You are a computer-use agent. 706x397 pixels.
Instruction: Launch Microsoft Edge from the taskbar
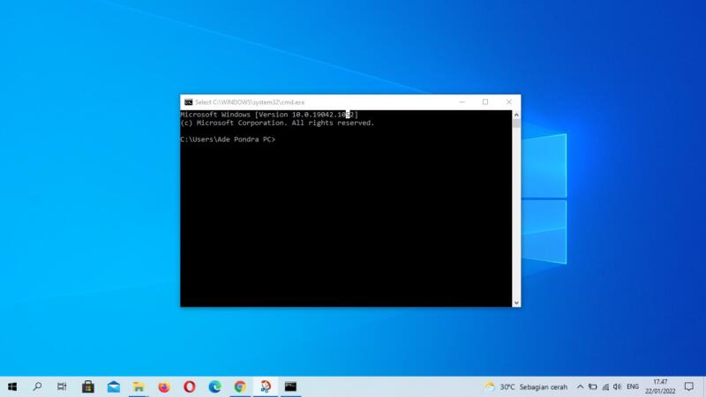pos(214,386)
